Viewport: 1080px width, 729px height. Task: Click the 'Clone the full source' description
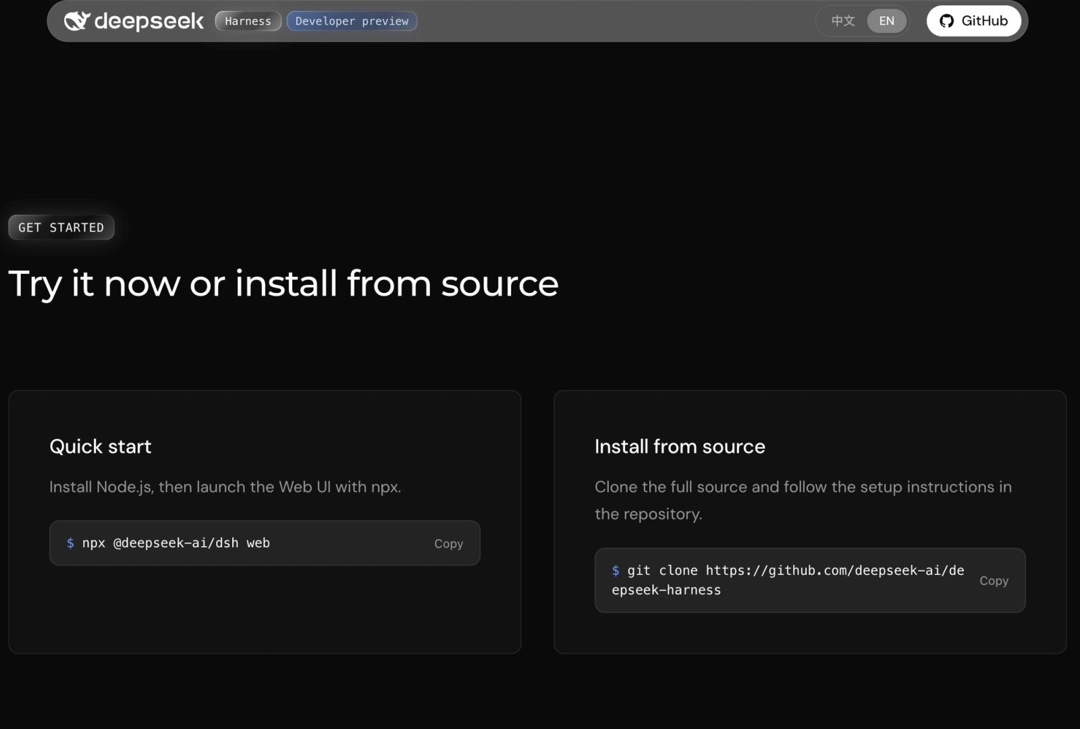point(803,500)
